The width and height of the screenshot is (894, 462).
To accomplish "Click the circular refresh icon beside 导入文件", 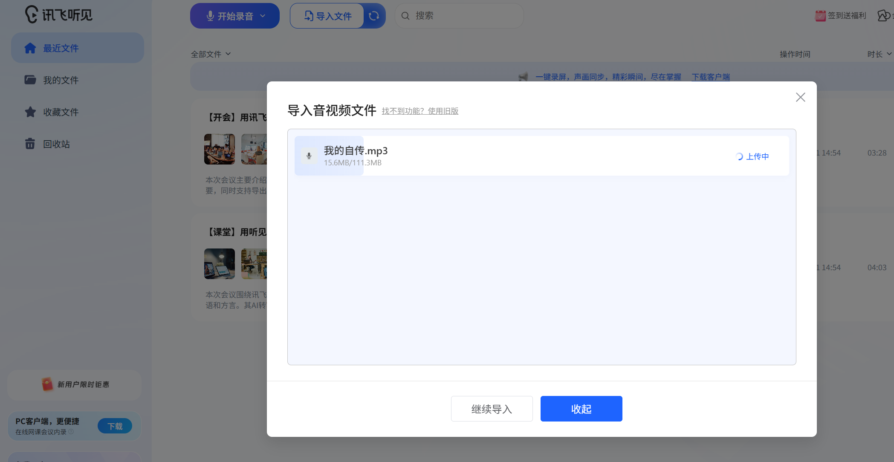I will [x=374, y=15].
